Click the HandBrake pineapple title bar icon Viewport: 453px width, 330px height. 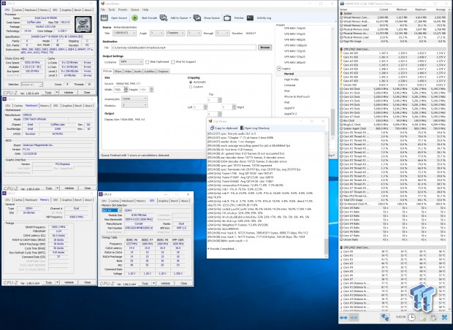[x=102, y=4]
